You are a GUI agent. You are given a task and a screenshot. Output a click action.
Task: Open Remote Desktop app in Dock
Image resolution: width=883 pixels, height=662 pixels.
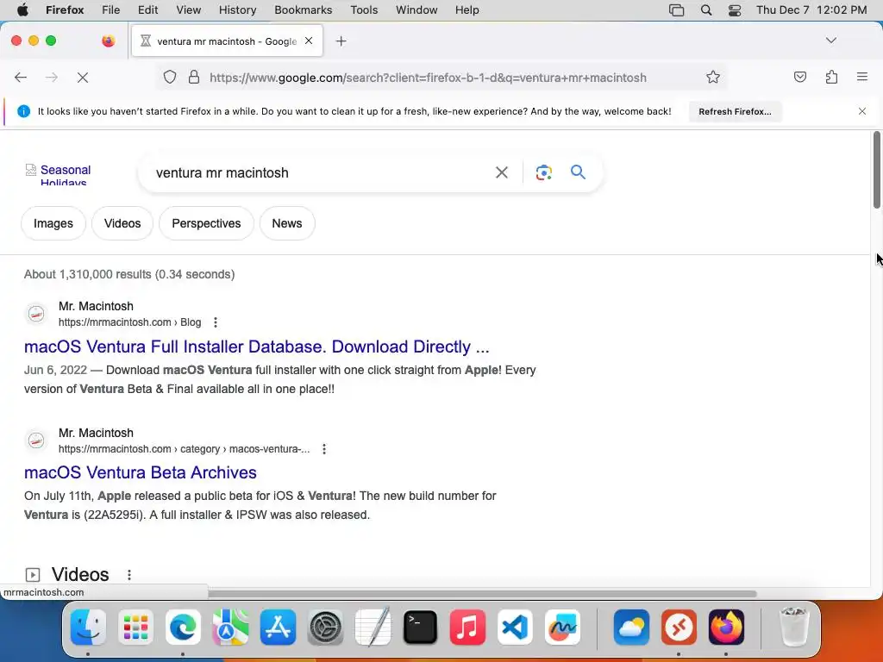pyautogui.click(x=679, y=628)
